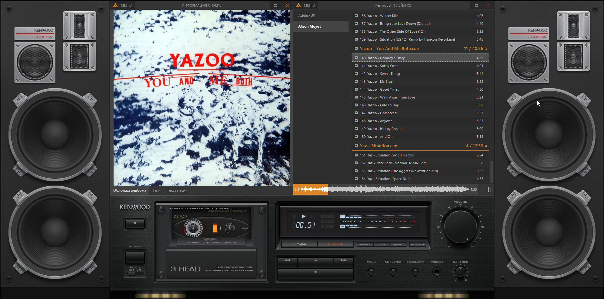Select track 144. Yazoo - Good Times
The height and width of the screenshot is (299, 604).
coord(420,89)
